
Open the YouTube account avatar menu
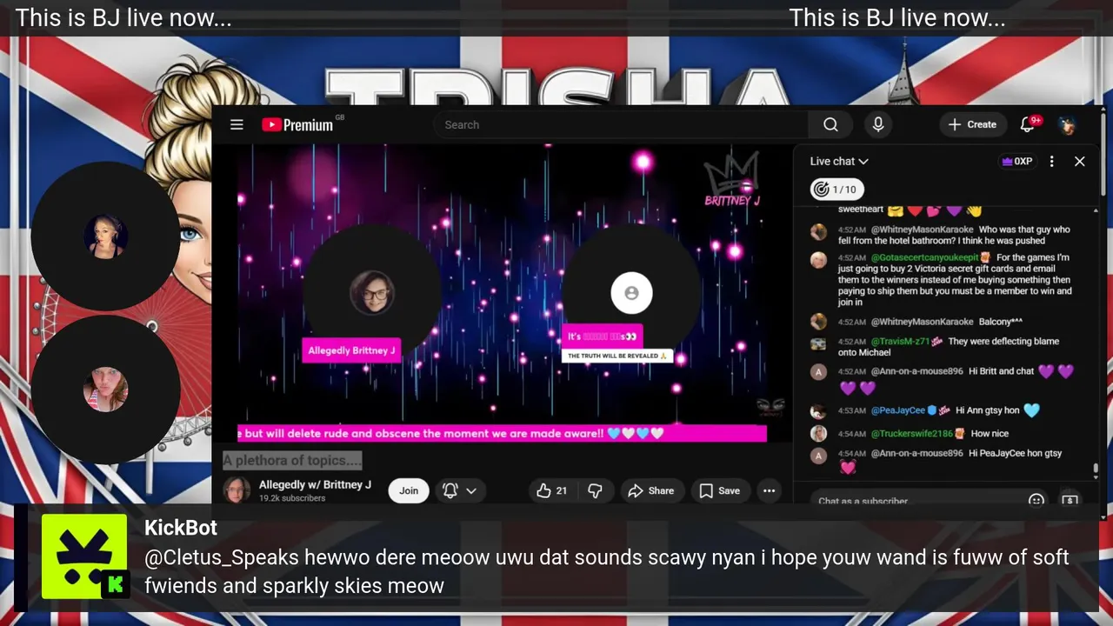coord(1067,124)
